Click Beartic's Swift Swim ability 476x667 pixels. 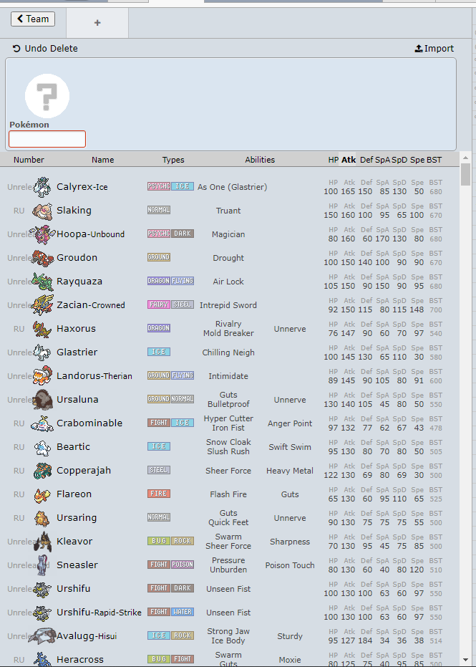click(290, 447)
